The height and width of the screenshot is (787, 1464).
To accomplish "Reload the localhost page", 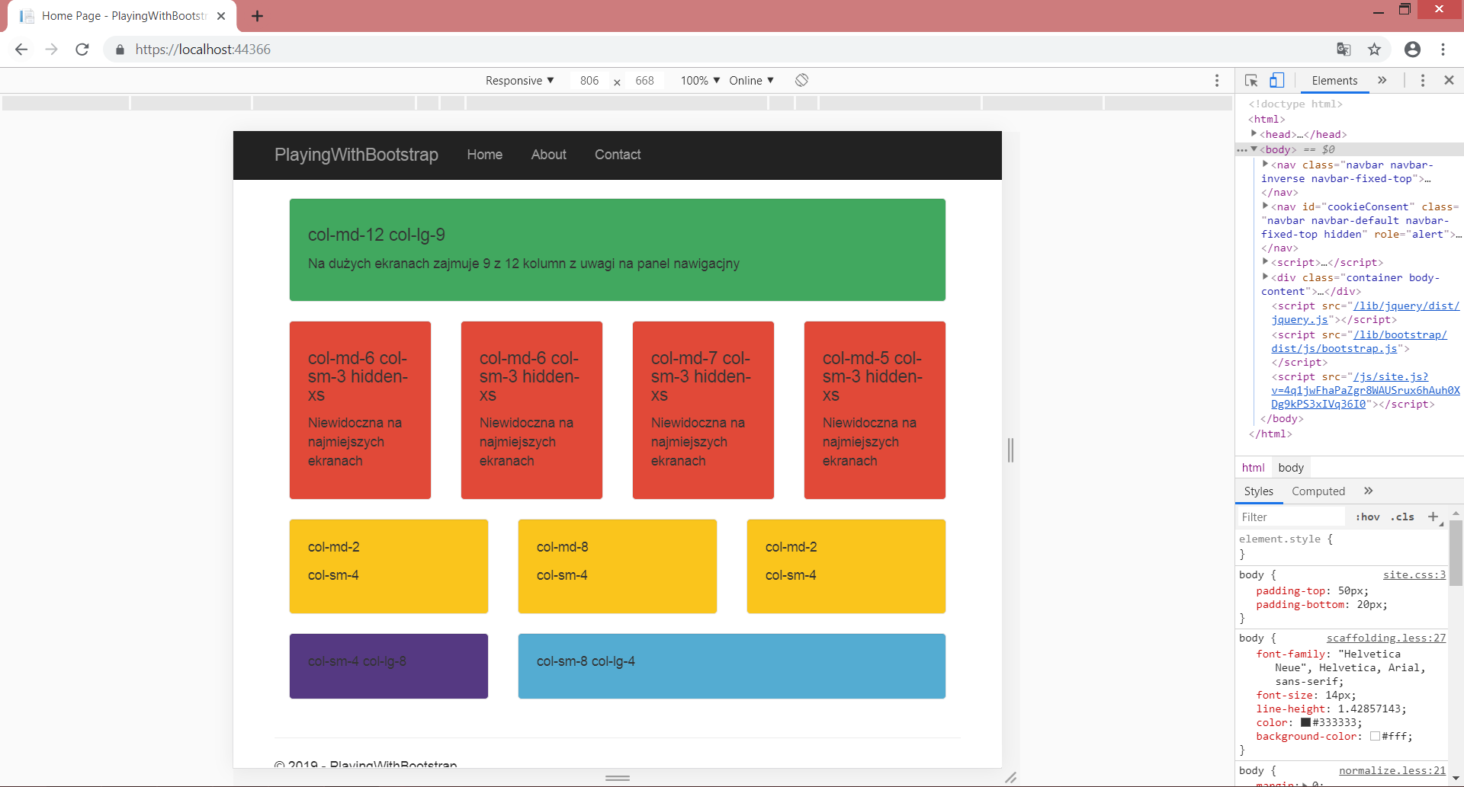I will 82,50.
